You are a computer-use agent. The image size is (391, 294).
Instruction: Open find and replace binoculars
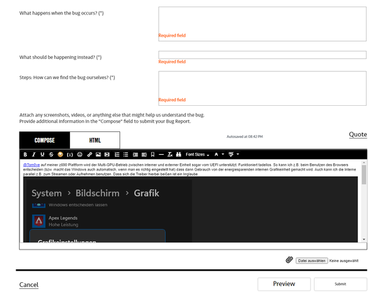coord(179,154)
